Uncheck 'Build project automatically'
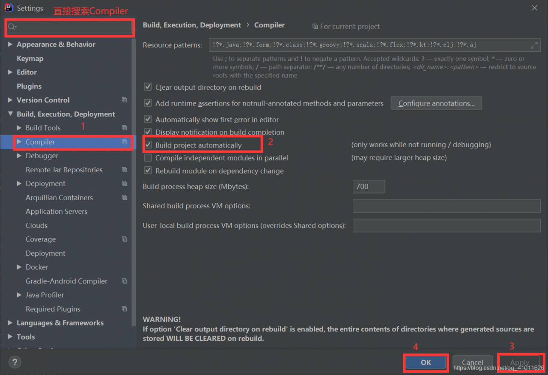This screenshot has height=375, width=548. coord(148,145)
